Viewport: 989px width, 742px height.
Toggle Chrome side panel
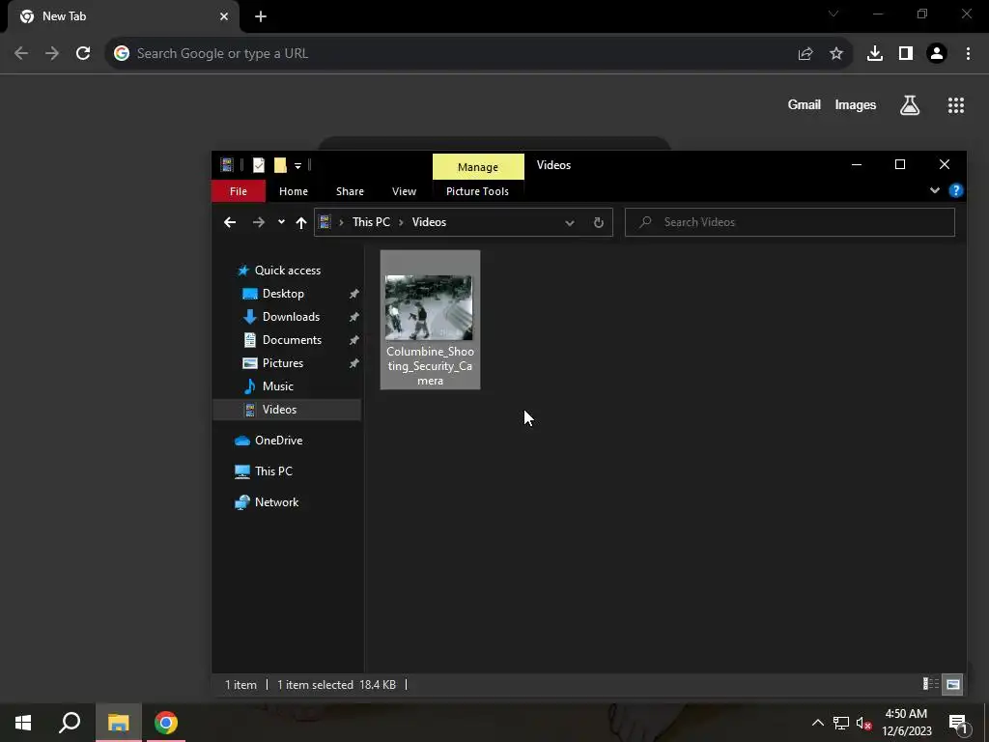906,54
